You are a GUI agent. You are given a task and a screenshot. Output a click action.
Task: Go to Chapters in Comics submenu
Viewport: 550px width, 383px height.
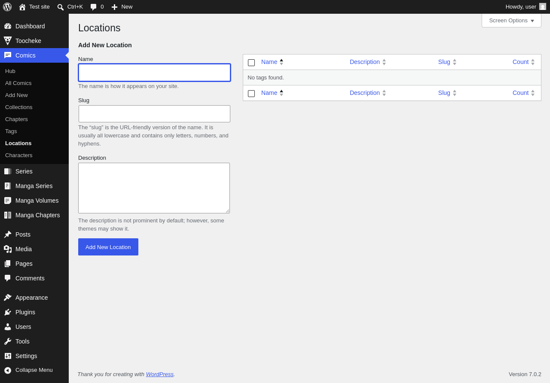pos(16,119)
